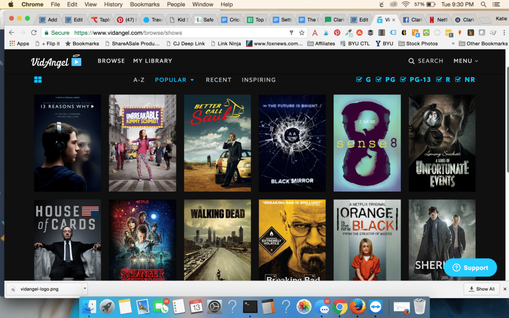The width and height of the screenshot is (509, 318).
Task: Uncheck the G rating filter
Action: (x=359, y=80)
